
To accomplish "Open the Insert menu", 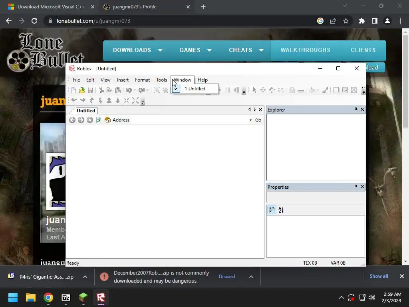I will 123,80.
